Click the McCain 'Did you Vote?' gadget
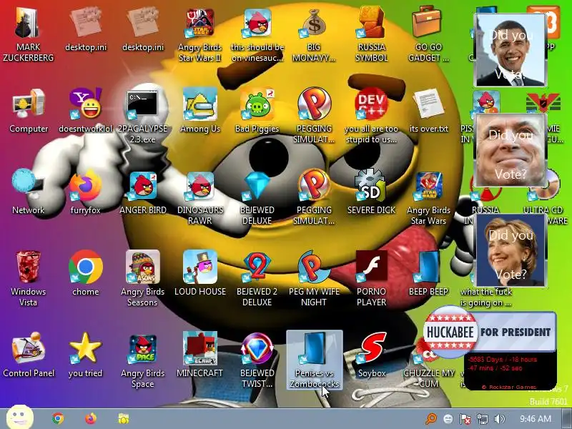This screenshot has width=572, height=429. [x=510, y=151]
